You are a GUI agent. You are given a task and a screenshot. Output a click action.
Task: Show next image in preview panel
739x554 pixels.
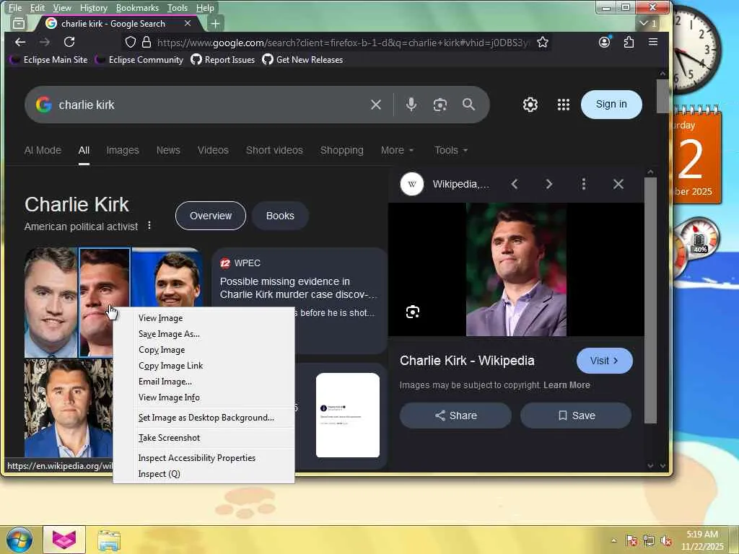coord(549,184)
